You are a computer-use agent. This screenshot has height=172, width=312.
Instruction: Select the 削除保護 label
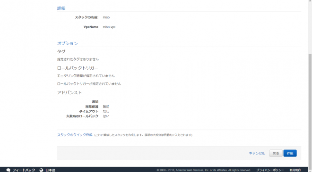pos(92,106)
